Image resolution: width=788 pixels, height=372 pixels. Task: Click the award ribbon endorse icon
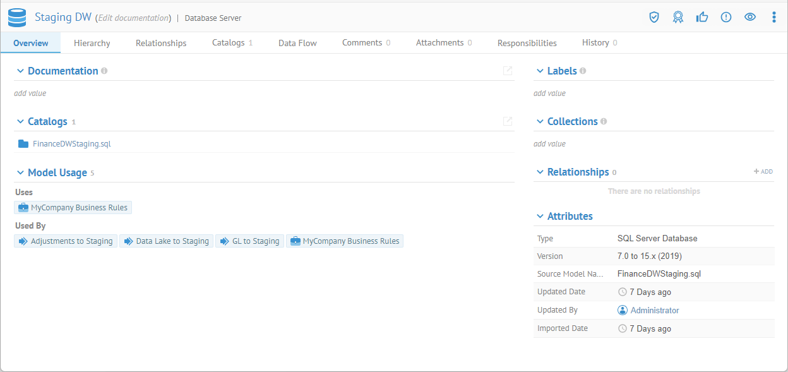click(x=678, y=18)
